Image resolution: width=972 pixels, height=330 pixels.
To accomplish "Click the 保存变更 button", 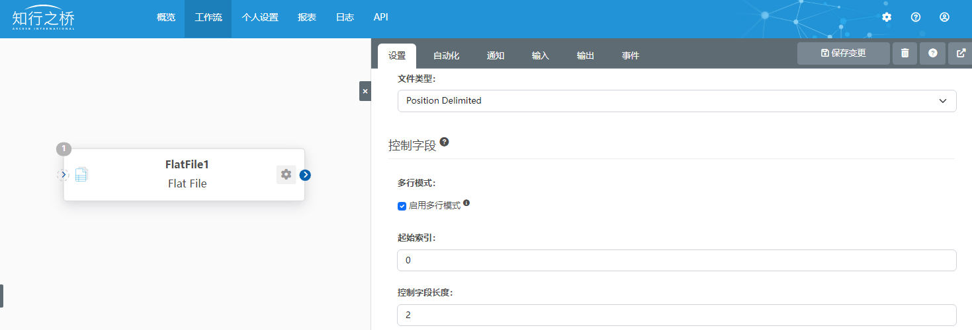I will (843, 53).
